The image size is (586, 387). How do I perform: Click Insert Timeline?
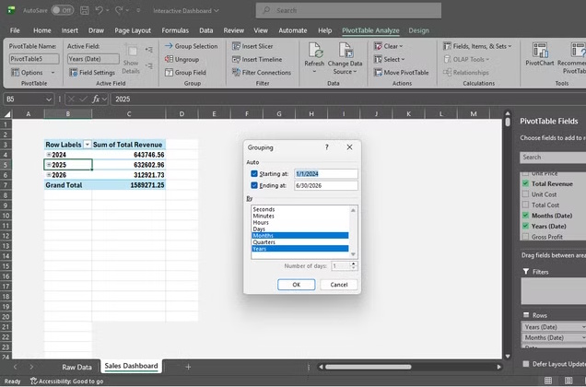[257, 59]
